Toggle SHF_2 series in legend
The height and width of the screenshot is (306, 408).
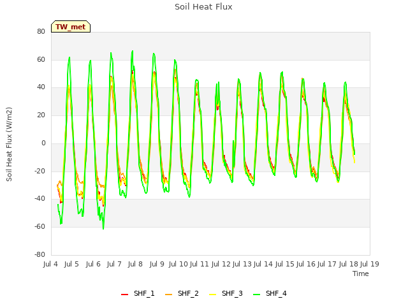(182, 293)
